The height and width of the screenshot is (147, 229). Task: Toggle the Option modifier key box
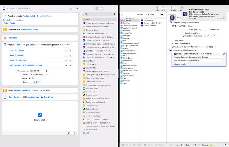click(208, 36)
